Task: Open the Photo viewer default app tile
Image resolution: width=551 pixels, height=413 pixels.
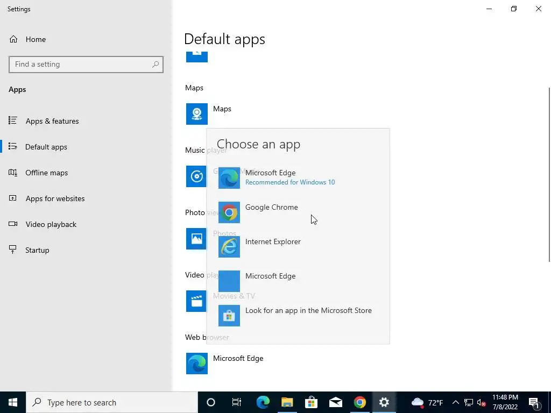Action: pos(196,238)
